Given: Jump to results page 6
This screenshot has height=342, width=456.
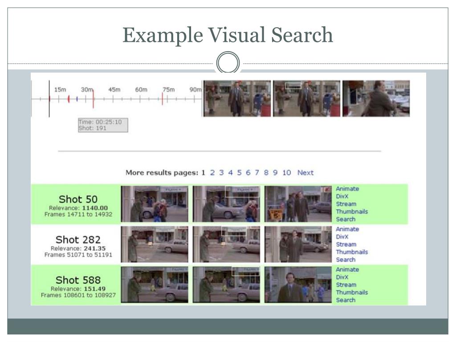Looking at the screenshot, I should [x=248, y=173].
